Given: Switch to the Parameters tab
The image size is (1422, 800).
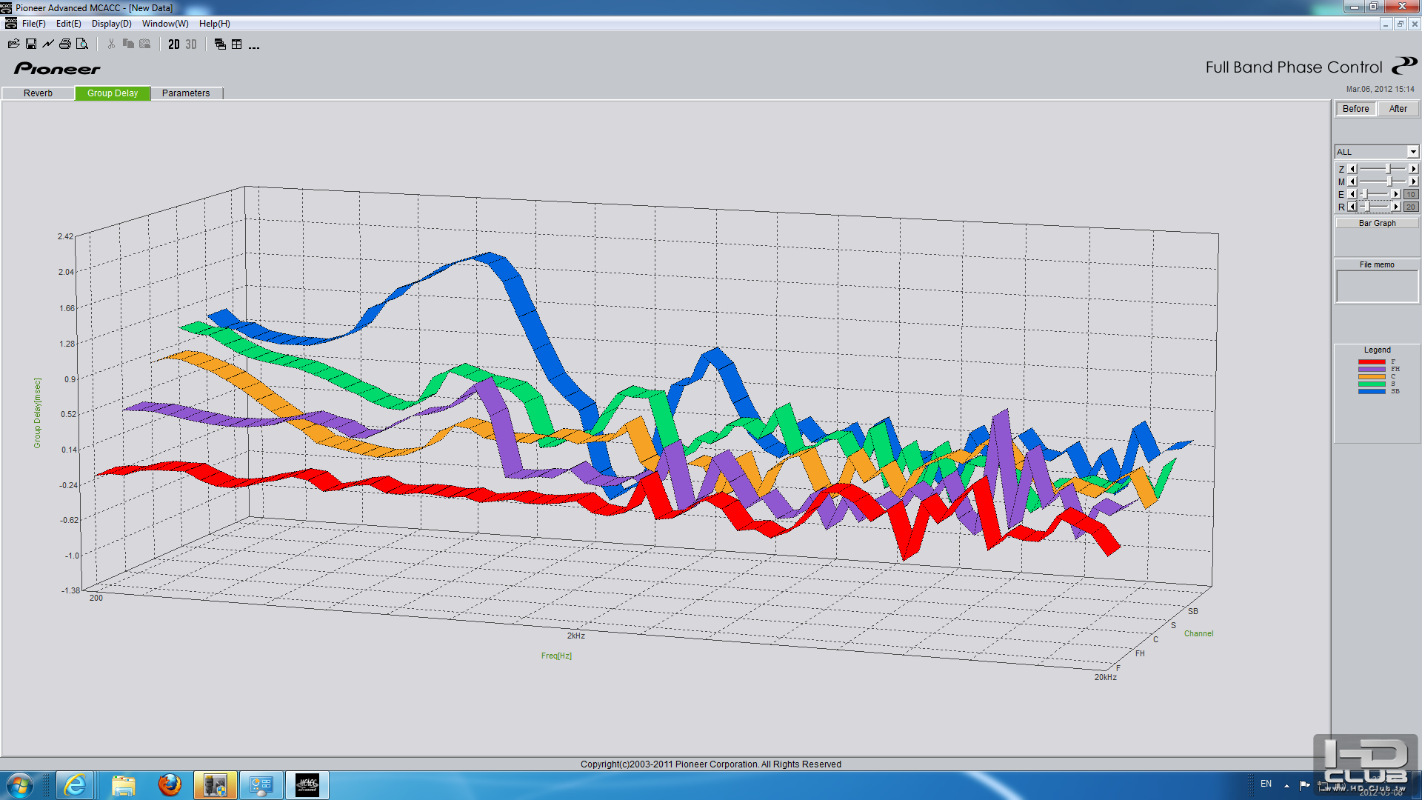Looking at the screenshot, I should 186,93.
